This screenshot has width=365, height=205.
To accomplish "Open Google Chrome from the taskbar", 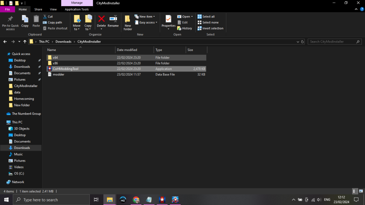I will [136, 200].
